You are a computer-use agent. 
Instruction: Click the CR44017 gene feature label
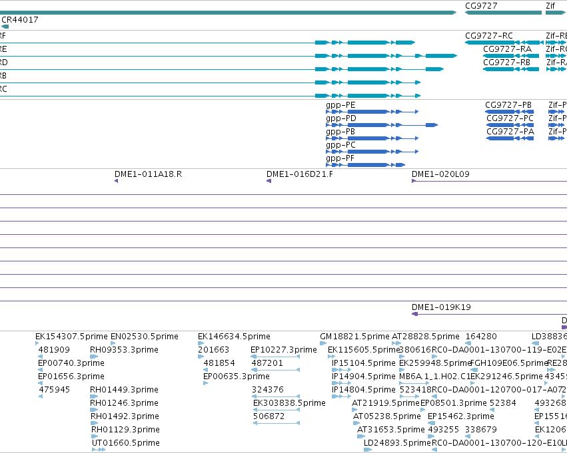20,20
